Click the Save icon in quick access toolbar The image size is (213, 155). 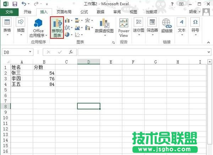15,4
